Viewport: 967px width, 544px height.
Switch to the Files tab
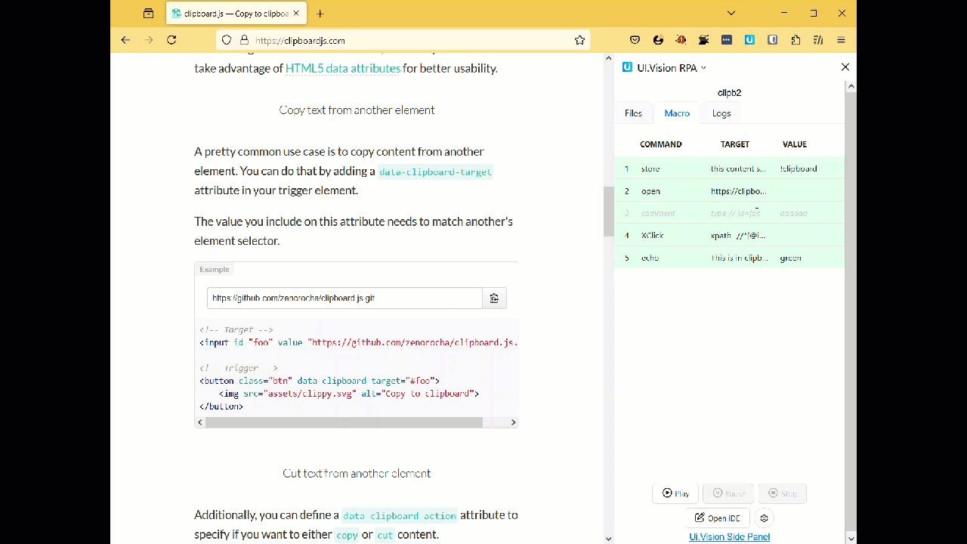click(633, 113)
